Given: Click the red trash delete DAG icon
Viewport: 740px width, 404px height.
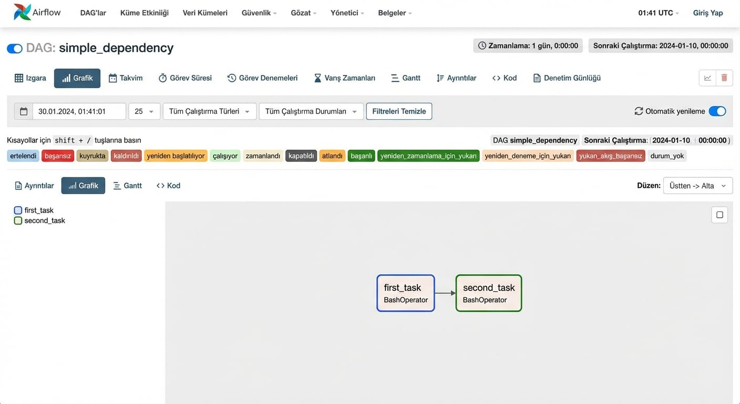Looking at the screenshot, I should (x=724, y=78).
